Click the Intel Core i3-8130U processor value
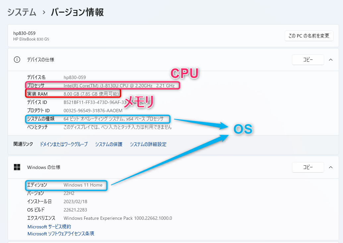 coord(119,86)
